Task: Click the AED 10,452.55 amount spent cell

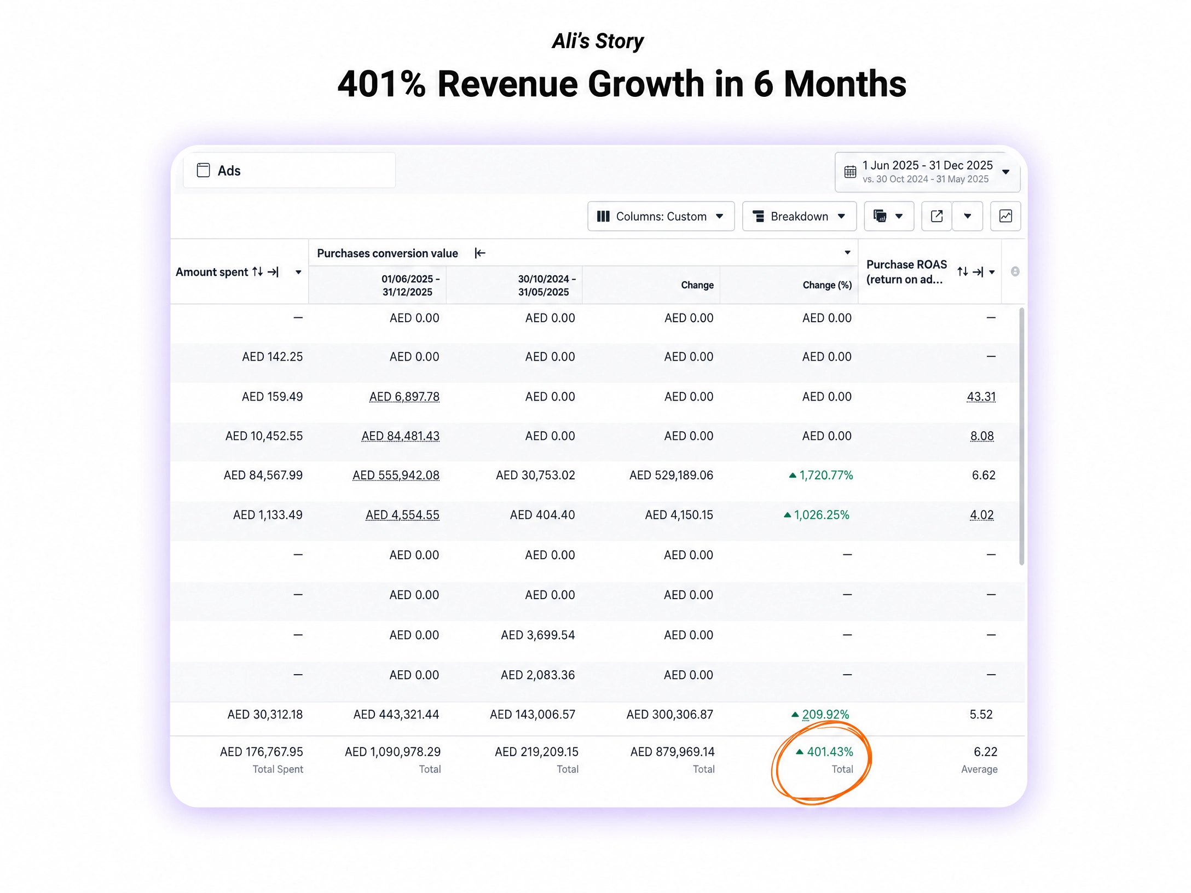Action: [x=264, y=436]
